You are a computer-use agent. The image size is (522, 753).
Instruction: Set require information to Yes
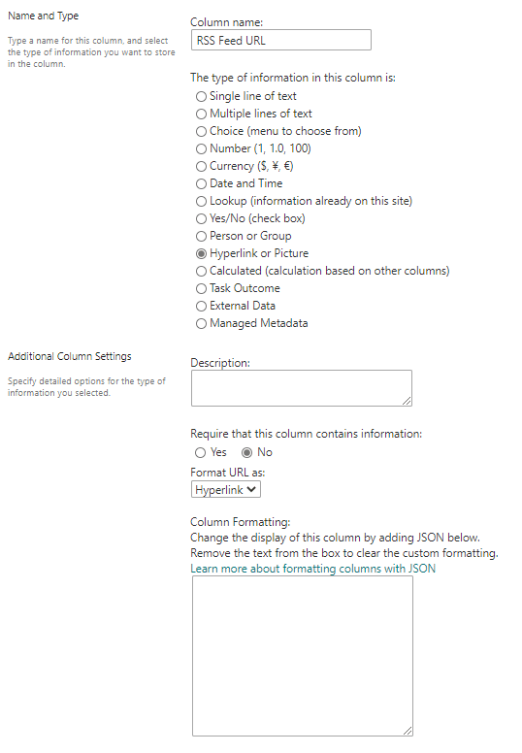pos(200,452)
